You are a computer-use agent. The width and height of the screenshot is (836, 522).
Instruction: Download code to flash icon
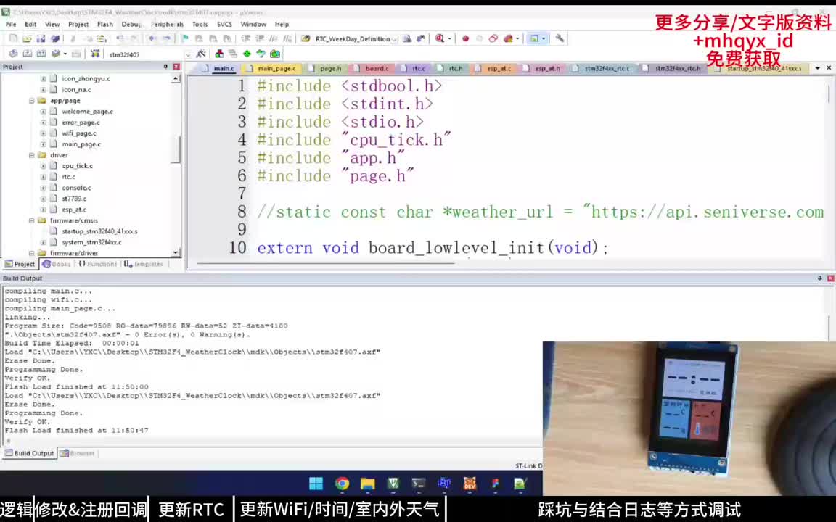pyautogui.click(x=95, y=54)
